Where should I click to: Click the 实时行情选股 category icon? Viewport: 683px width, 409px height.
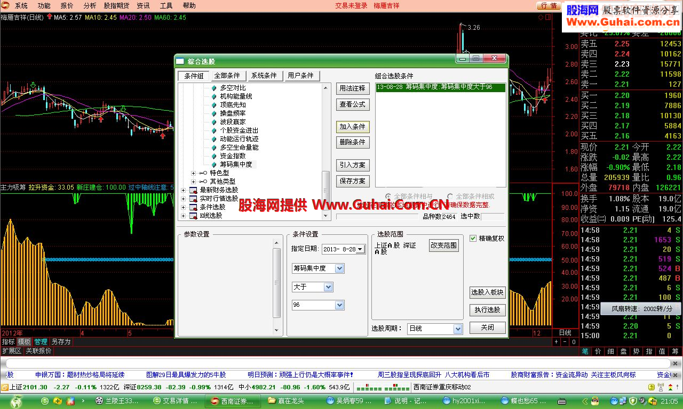193,199
